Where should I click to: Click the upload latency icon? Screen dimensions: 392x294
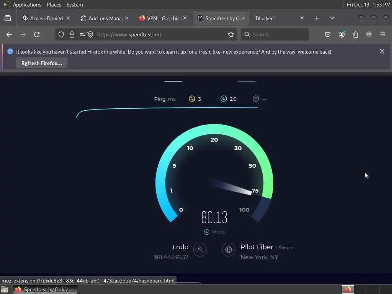point(256,99)
